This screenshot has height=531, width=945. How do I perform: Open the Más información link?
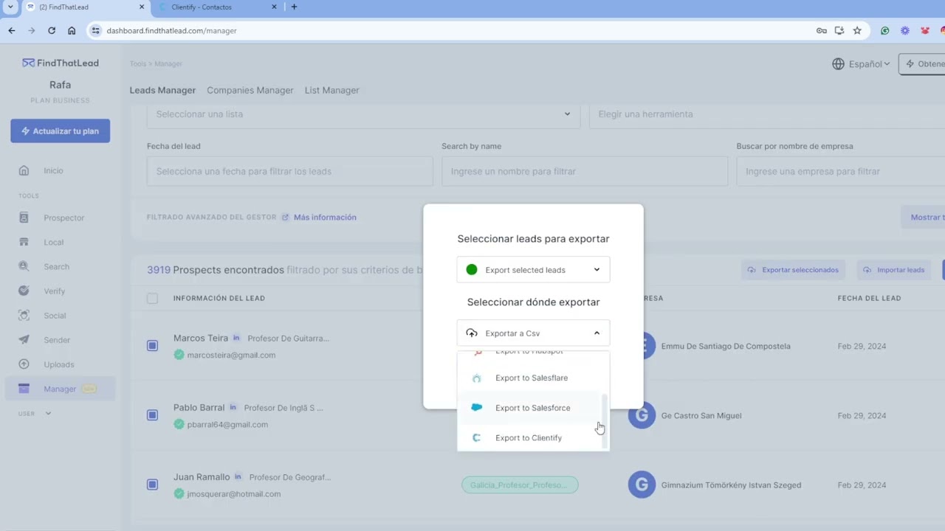[x=325, y=218]
